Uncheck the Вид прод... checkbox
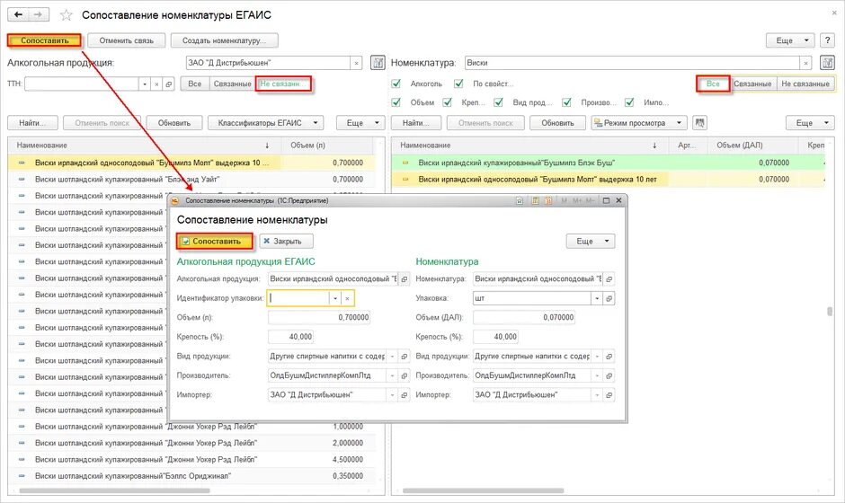 point(499,102)
